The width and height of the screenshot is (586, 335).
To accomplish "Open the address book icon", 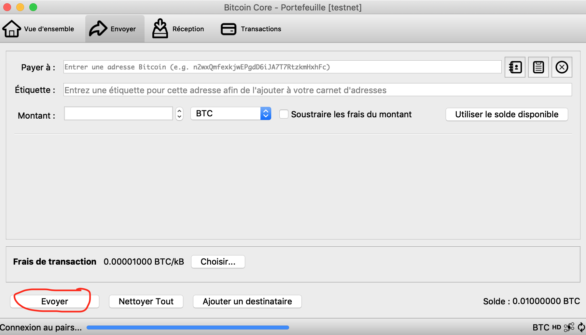I will coord(515,67).
